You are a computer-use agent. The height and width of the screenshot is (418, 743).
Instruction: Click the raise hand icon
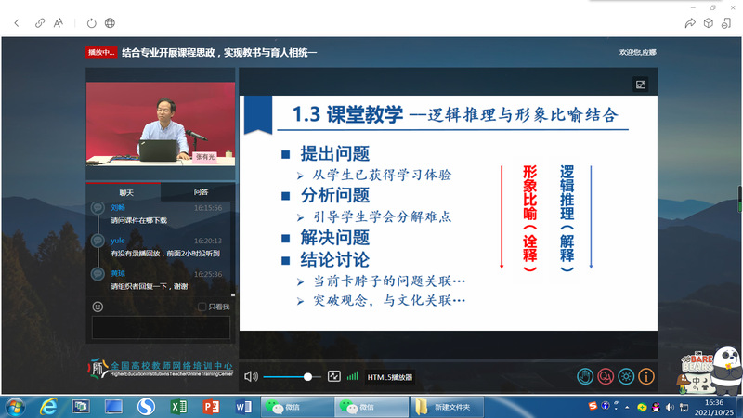(585, 376)
